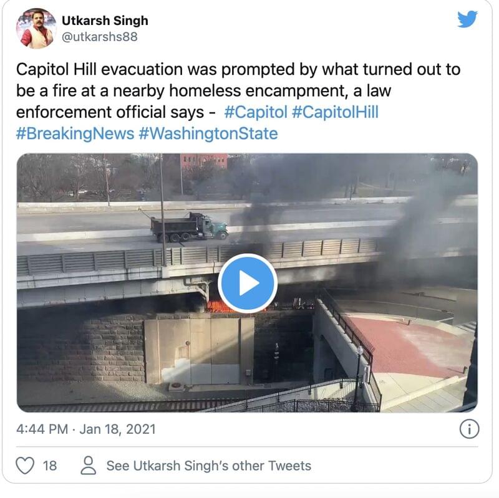499x498 pixels.
Task: Open the #Capitol hashtag
Action: point(256,112)
